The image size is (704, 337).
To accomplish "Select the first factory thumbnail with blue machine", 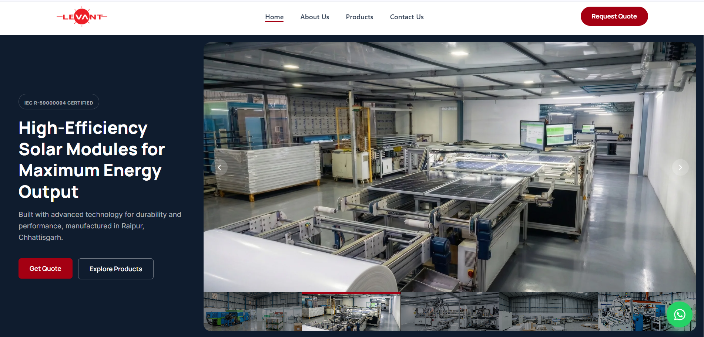I will [252, 312].
